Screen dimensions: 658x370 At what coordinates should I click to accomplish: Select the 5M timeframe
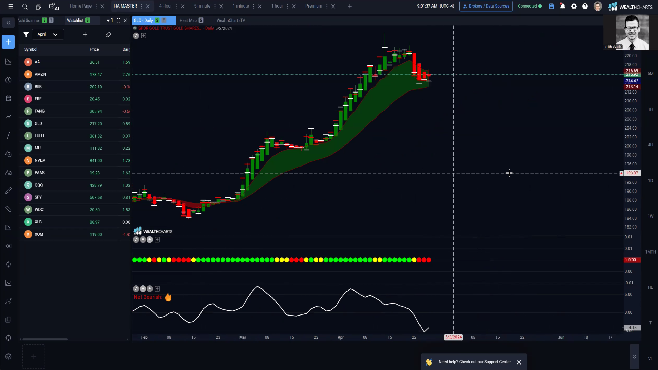pos(650,74)
